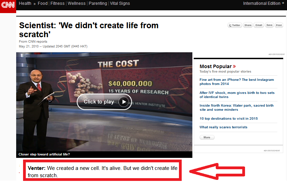Open the Most Popular stories list
Image resolution: width=287 pixels, height=184 pixels.
click(217, 66)
